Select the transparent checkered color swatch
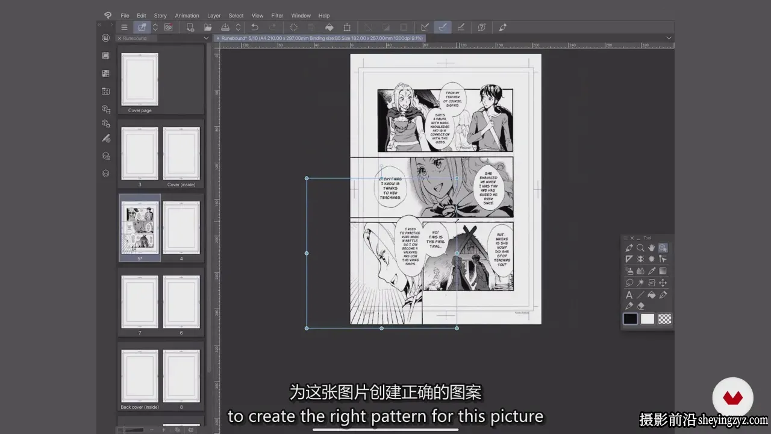This screenshot has height=434, width=771. [x=664, y=319]
